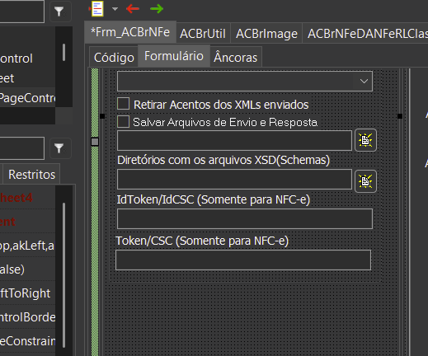Open the Âncoras view tab
Viewport: 428px width, 356px height.
click(x=236, y=58)
